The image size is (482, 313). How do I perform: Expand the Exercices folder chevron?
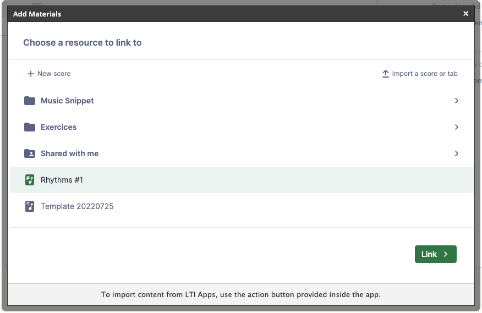[456, 127]
